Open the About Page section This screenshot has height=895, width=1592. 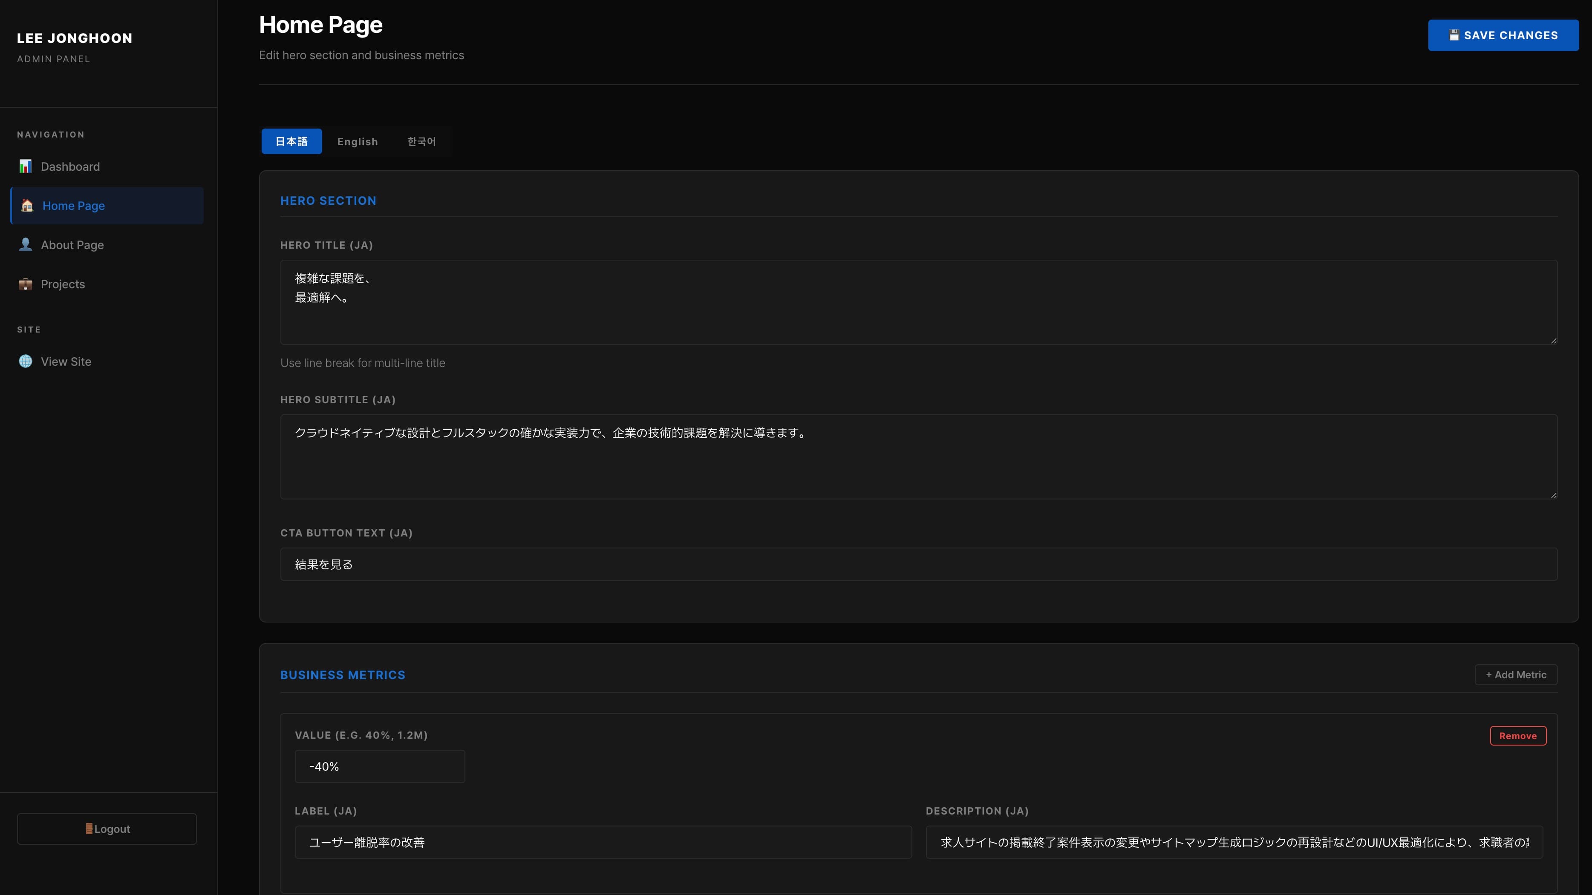click(x=107, y=244)
